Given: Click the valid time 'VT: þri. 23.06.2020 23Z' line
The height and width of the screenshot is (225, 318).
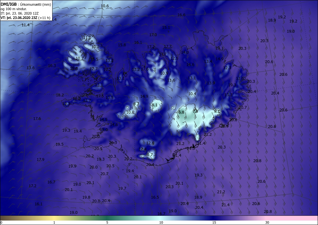Looking at the screenshot, I should tap(19, 18).
